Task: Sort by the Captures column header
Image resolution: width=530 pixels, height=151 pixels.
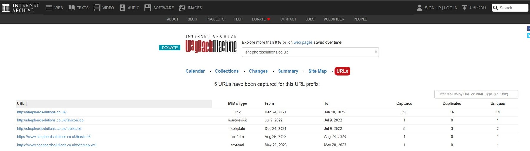Action: [x=404, y=104]
